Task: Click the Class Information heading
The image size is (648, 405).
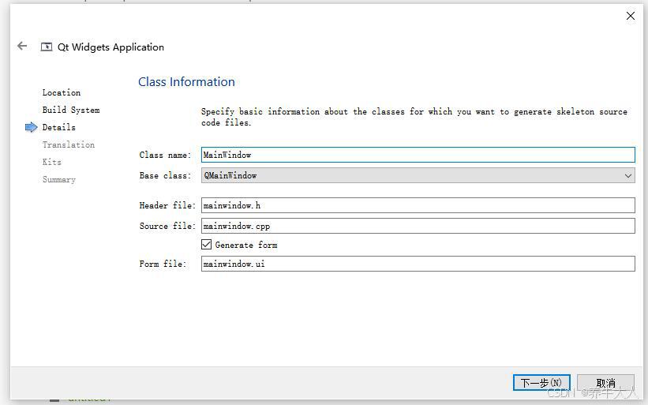Action: 186,82
